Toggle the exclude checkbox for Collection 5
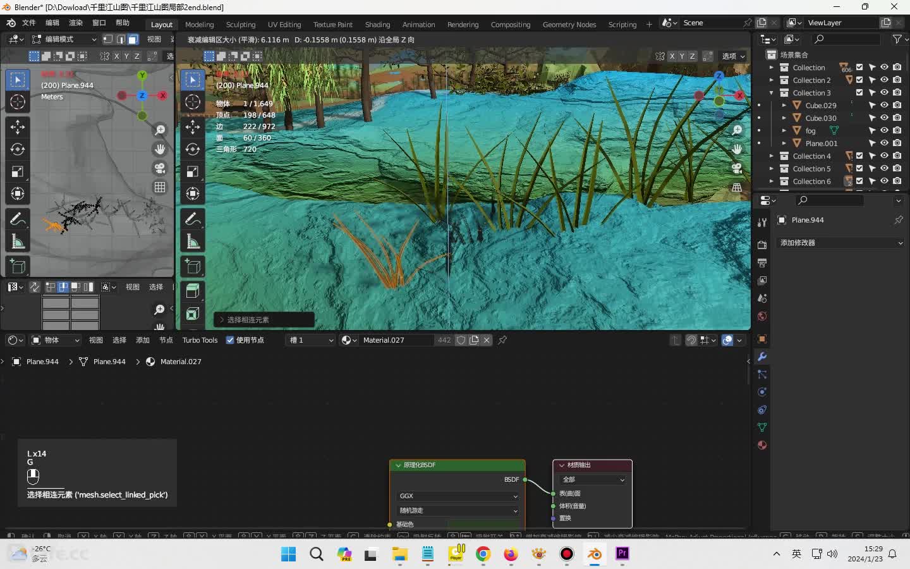Screen dimensions: 910x569 click(x=859, y=169)
